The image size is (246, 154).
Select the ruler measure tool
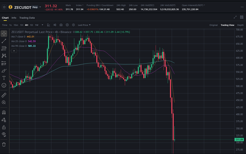click(4, 95)
